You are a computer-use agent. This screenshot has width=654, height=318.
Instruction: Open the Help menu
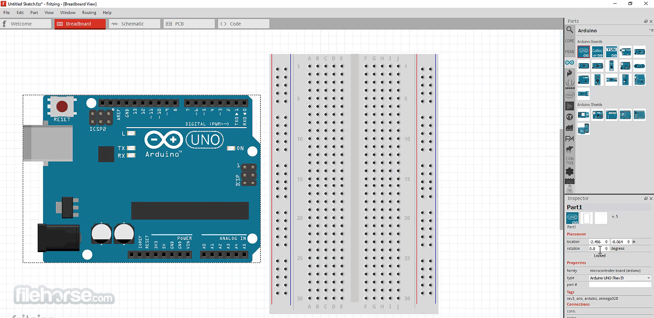(x=107, y=13)
